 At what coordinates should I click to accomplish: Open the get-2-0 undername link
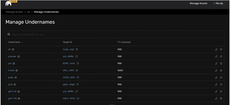click(x=12, y=92)
